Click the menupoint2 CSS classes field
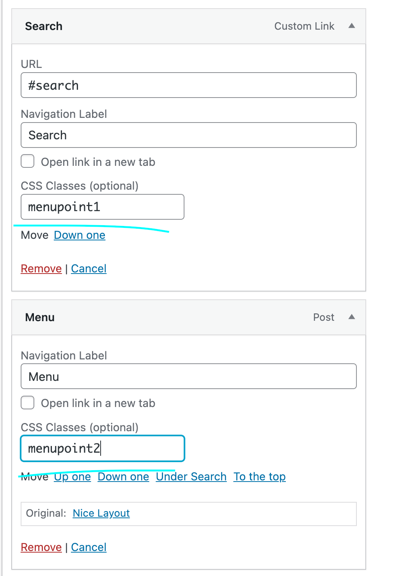Image resolution: width=404 pixels, height=576 pixels. [x=102, y=448]
